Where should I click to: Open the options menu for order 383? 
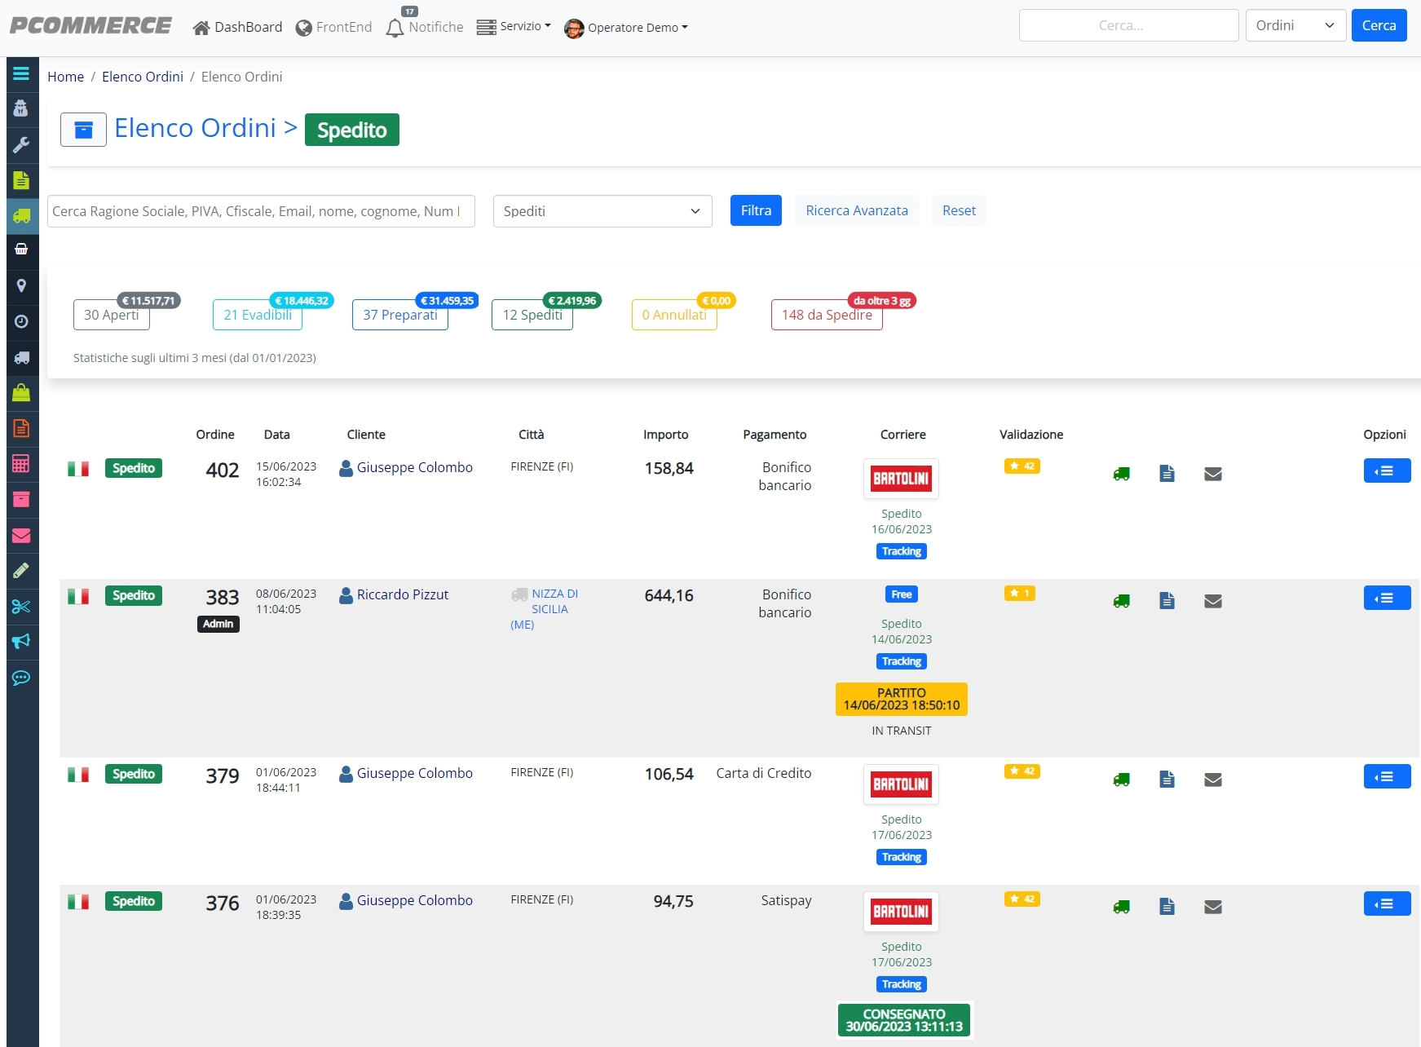pyautogui.click(x=1387, y=598)
